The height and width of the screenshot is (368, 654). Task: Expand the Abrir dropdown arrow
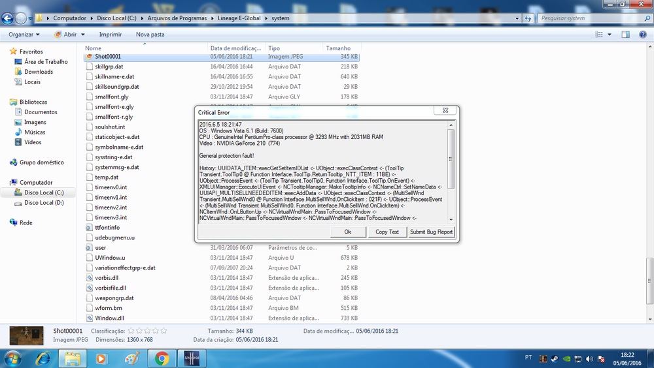83,34
